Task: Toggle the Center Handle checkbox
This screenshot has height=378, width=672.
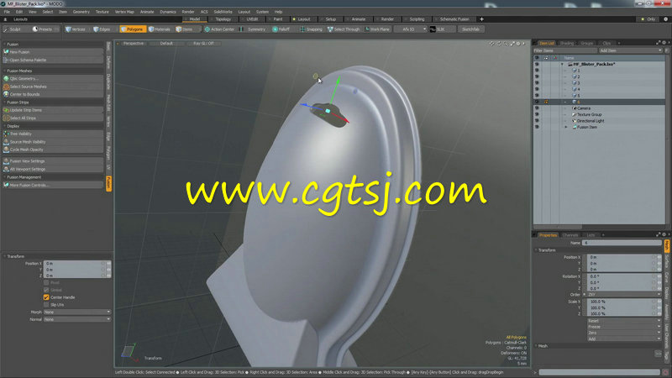Action: [46, 297]
